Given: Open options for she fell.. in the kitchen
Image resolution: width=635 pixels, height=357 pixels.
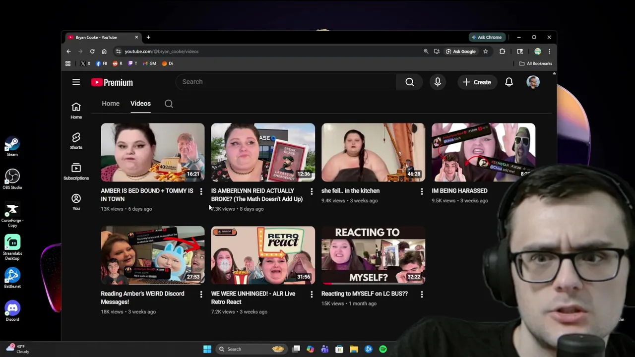Looking at the screenshot, I should [x=422, y=191].
